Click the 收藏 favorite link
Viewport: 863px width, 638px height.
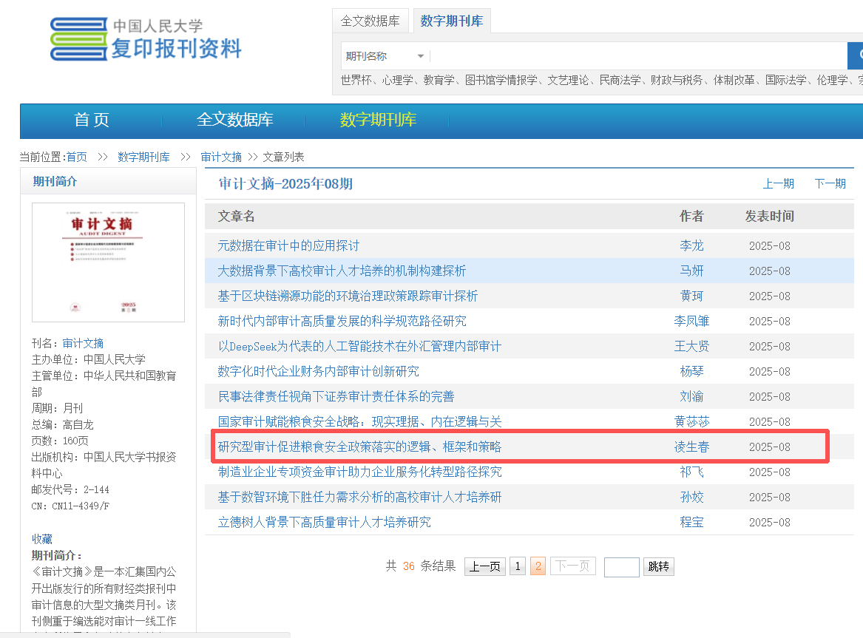[41, 539]
